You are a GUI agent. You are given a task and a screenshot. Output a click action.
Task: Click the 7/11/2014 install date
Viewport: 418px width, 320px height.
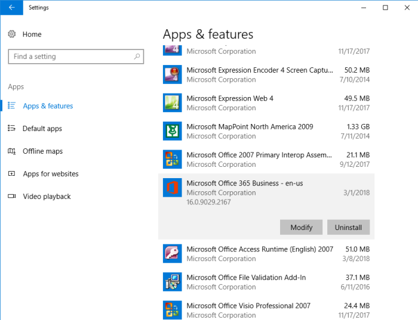(355, 136)
